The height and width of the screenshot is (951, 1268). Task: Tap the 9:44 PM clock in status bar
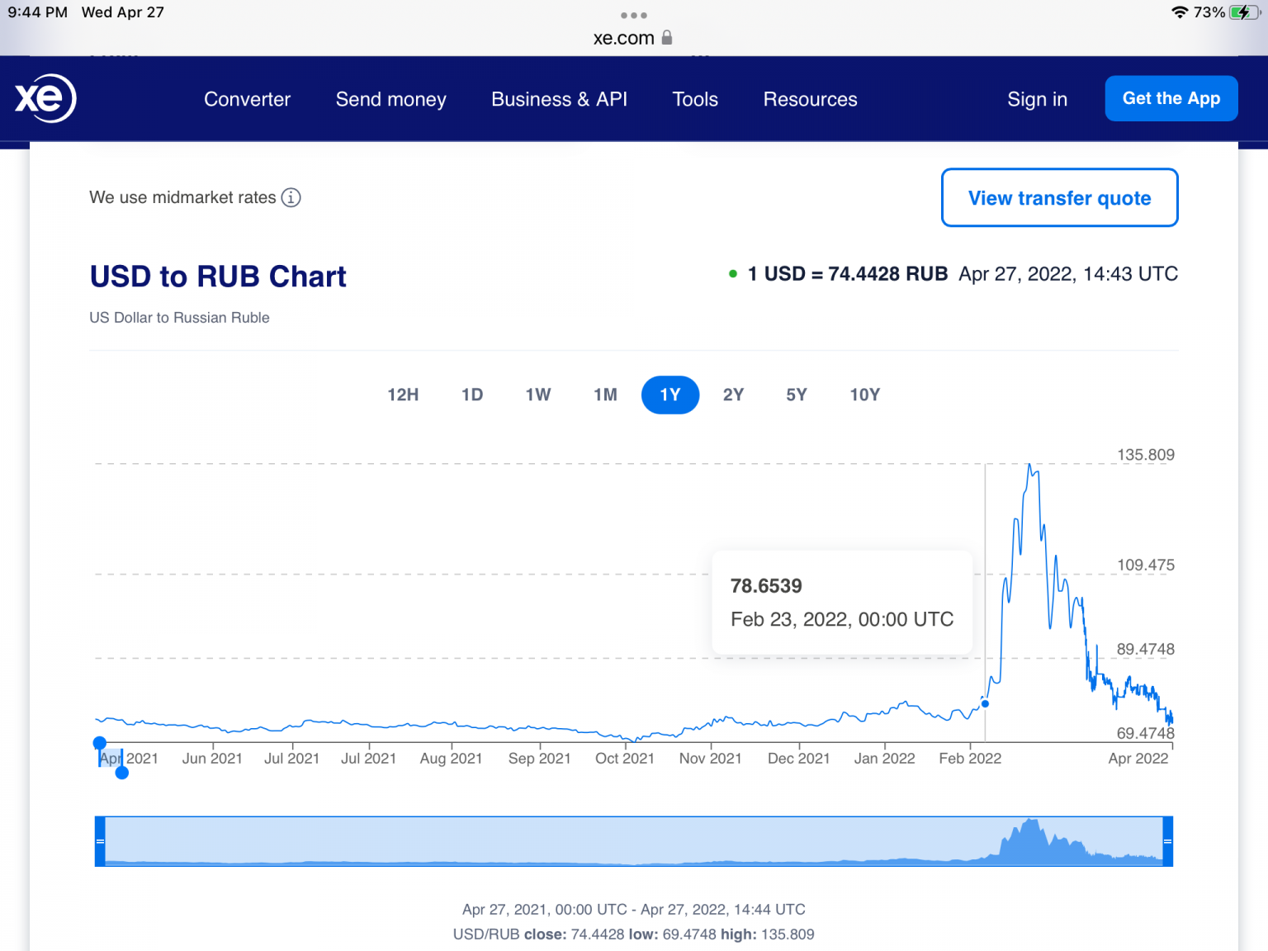[38, 12]
